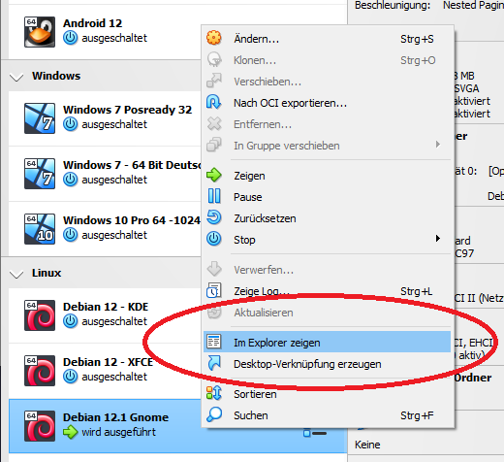504x462 pixels.
Task: Click the OCI export arrow icon
Action: pos(214,102)
